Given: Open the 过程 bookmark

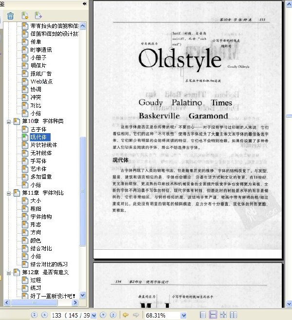Looking at the screenshot, I should tap(36, 280).
